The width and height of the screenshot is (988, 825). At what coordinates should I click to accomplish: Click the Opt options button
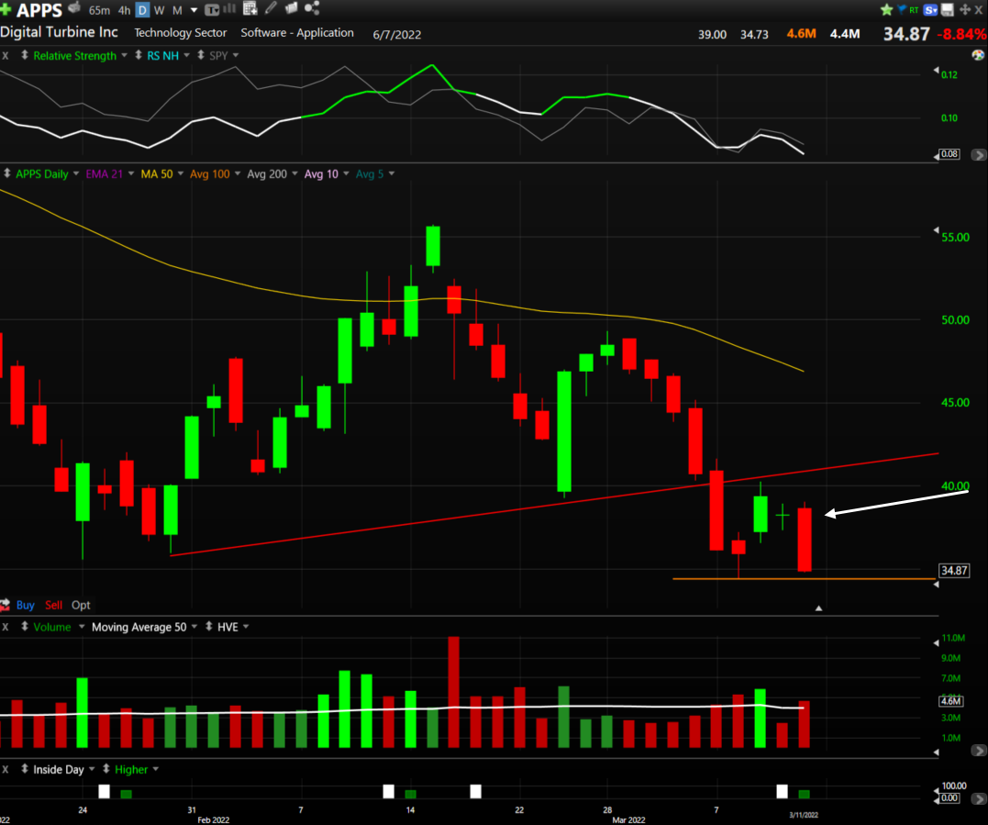point(81,605)
